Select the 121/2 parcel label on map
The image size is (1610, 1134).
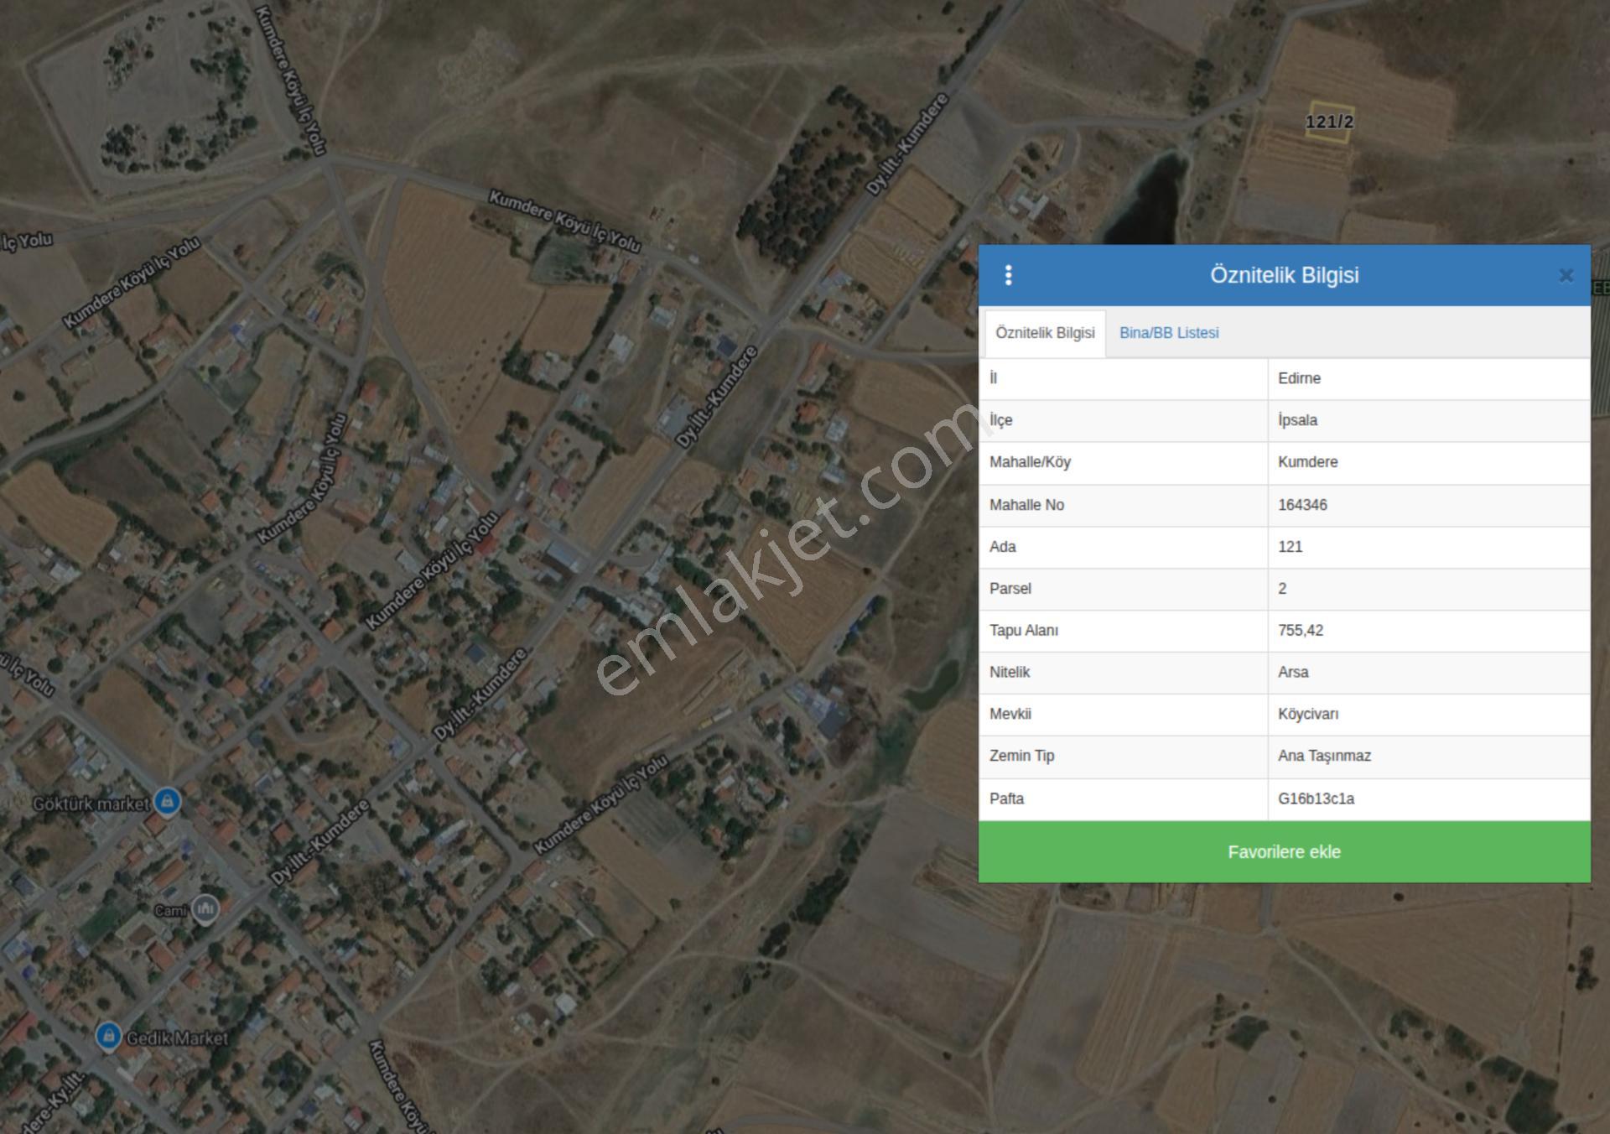point(1329,122)
